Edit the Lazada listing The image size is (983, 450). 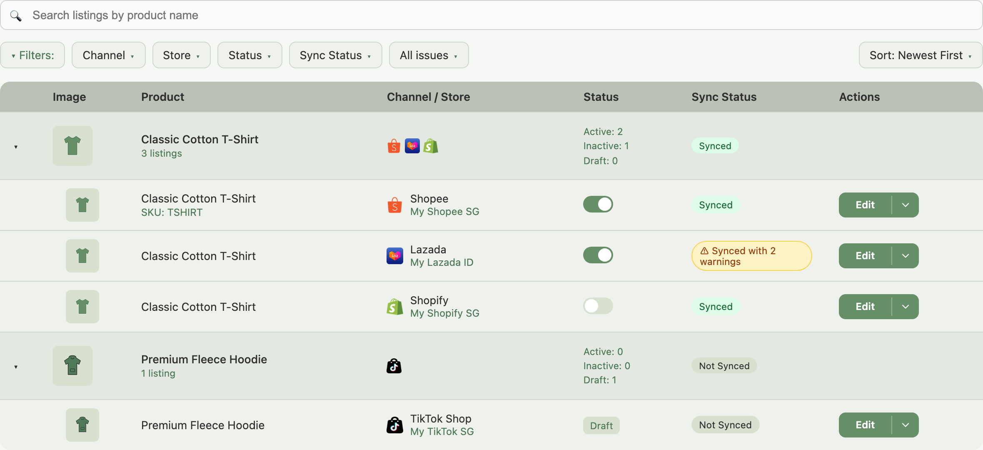point(865,256)
